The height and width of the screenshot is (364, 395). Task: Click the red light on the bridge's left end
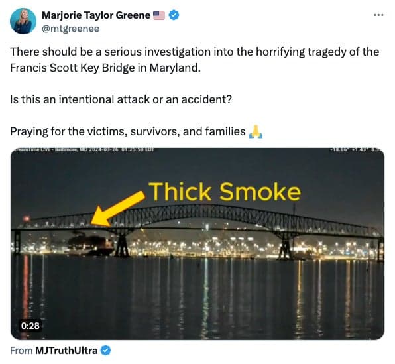(x=26, y=219)
